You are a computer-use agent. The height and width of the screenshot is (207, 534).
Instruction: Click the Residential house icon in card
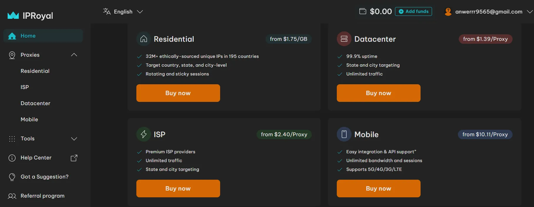(144, 39)
